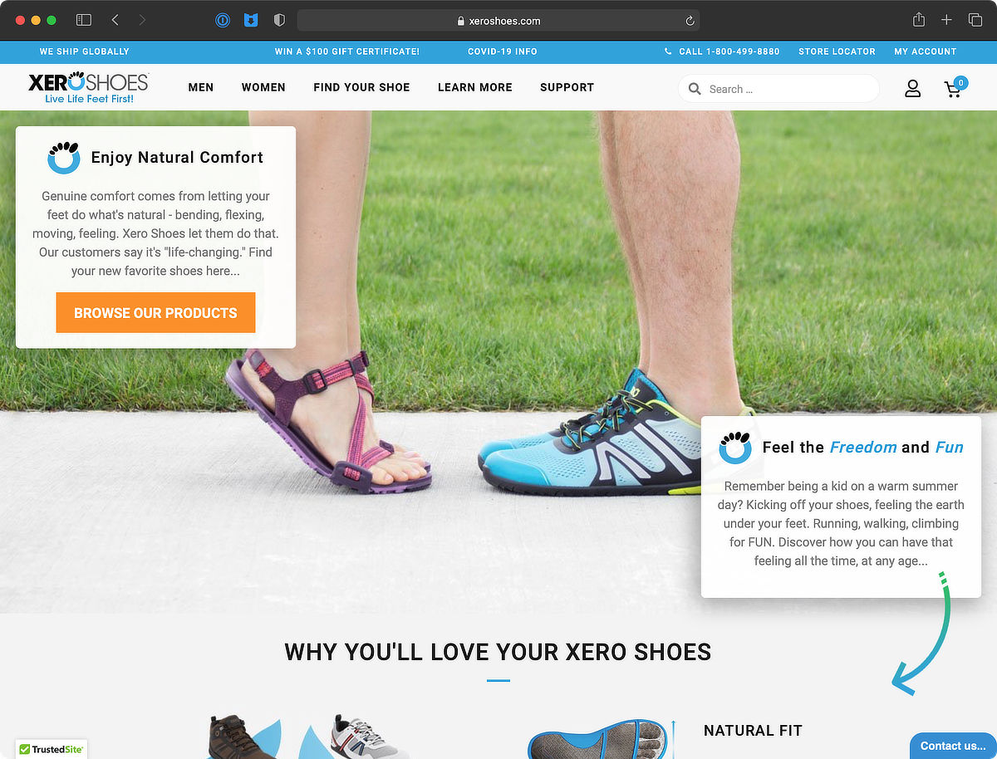Toggle the Safari sidebar icon
This screenshot has height=759, width=997.
click(x=83, y=20)
